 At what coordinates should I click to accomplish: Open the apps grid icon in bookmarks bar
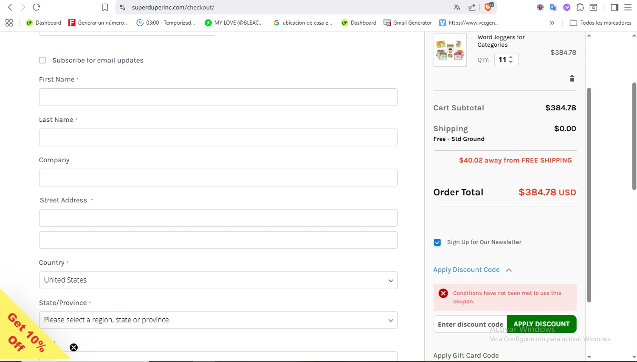click(9, 23)
